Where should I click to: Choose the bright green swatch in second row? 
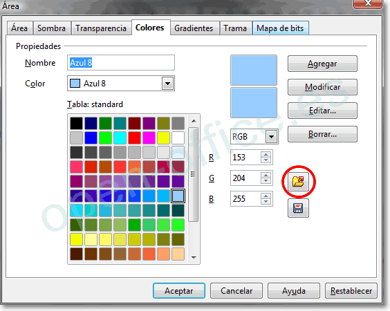click(106, 138)
